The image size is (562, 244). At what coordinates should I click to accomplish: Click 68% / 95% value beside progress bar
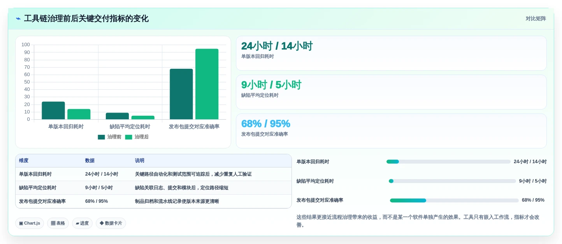pos(533,200)
